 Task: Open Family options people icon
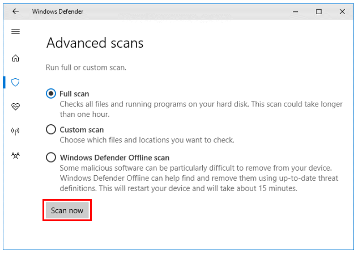pyautogui.click(x=15, y=156)
